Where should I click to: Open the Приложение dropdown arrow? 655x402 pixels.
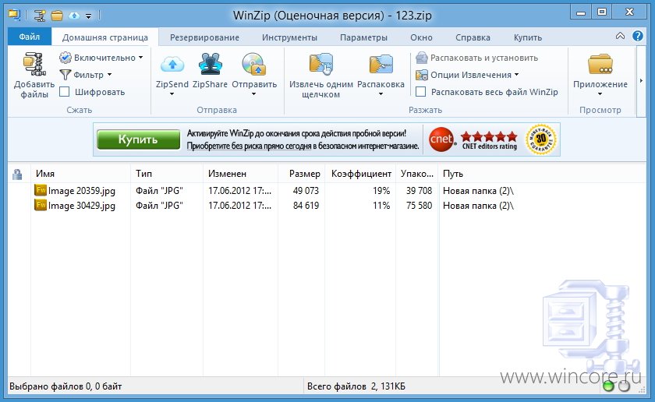tap(600, 94)
